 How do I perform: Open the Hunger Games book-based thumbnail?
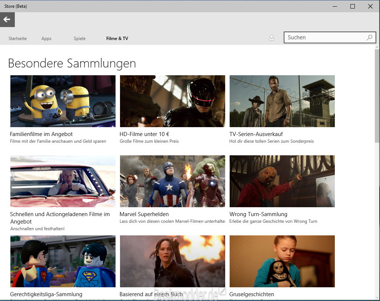172,261
